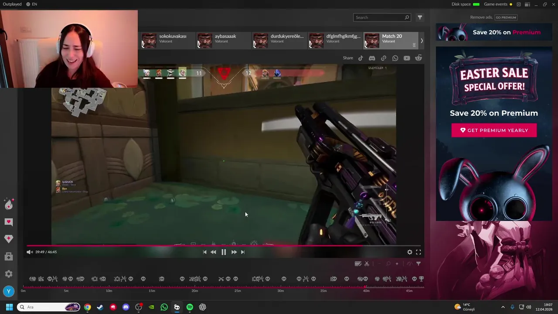This screenshot has width=558, height=314.
Task: Open the layout icon in title bar
Action: coord(527,4)
